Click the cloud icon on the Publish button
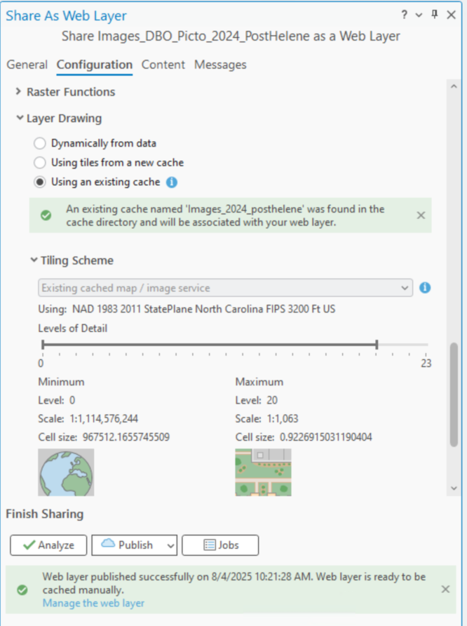The height and width of the screenshot is (626, 467). pyautogui.click(x=109, y=545)
